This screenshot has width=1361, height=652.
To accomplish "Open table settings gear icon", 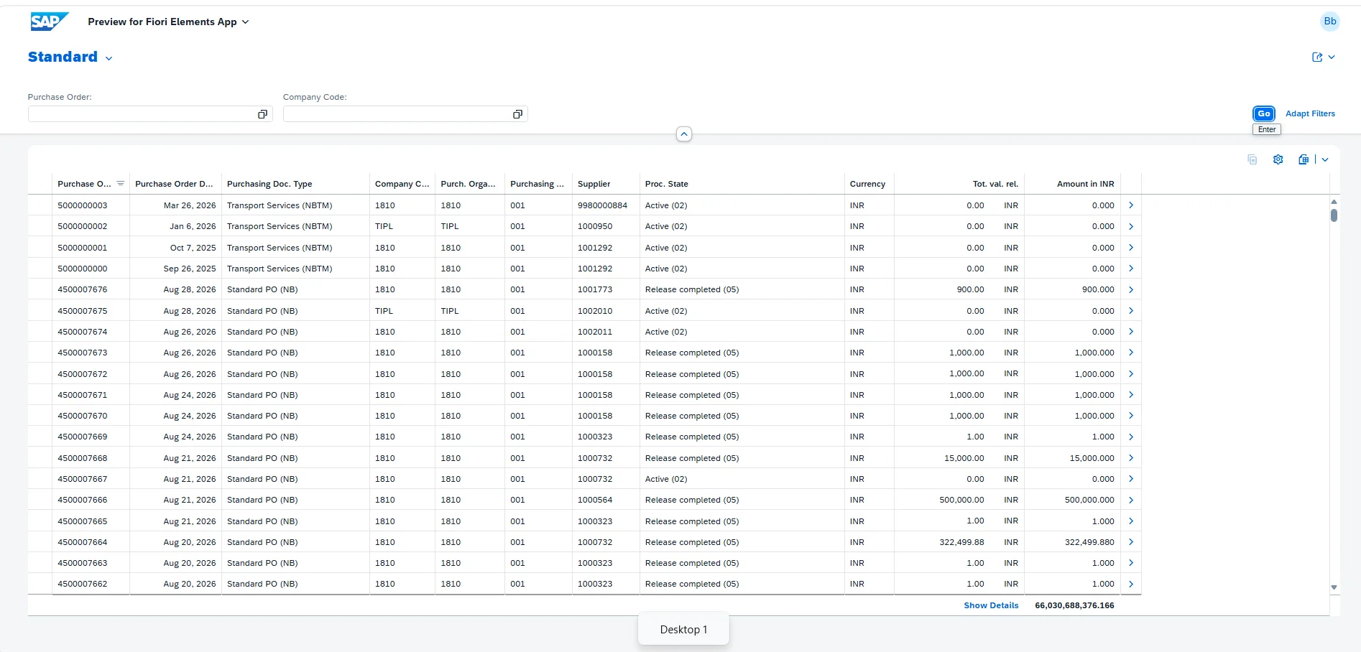I will (1278, 159).
